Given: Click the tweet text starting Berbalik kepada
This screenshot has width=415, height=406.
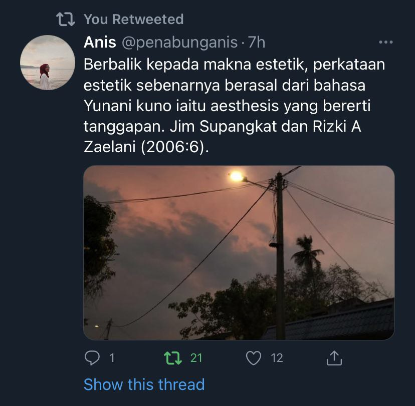Looking at the screenshot, I should pos(234,106).
